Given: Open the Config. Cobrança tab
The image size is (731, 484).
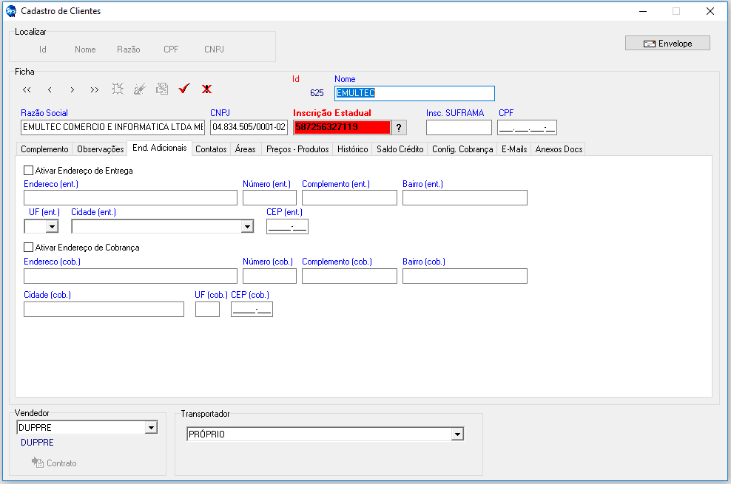Looking at the screenshot, I should coord(462,149).
